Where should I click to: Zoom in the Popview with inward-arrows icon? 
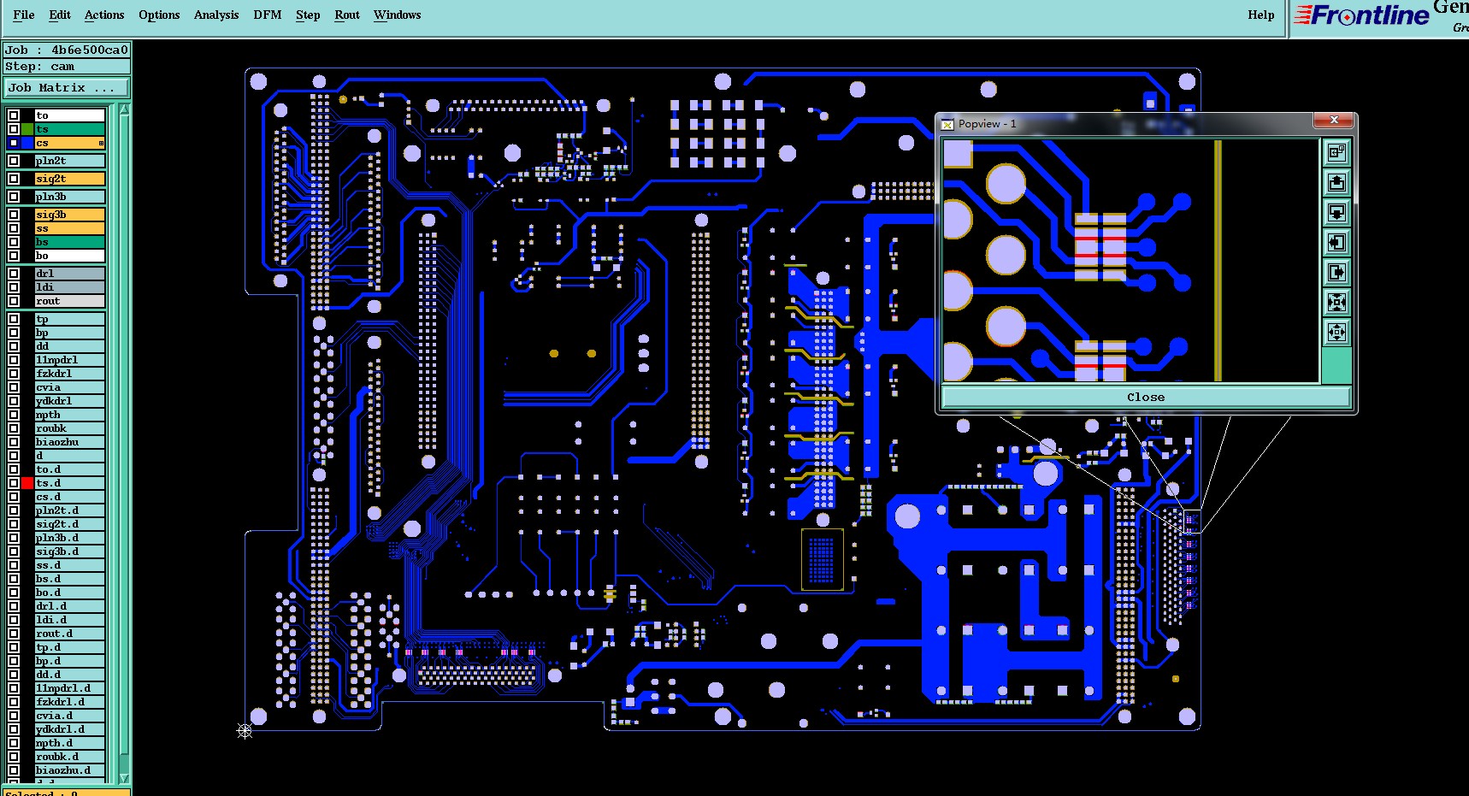[x=1336, y=303]
